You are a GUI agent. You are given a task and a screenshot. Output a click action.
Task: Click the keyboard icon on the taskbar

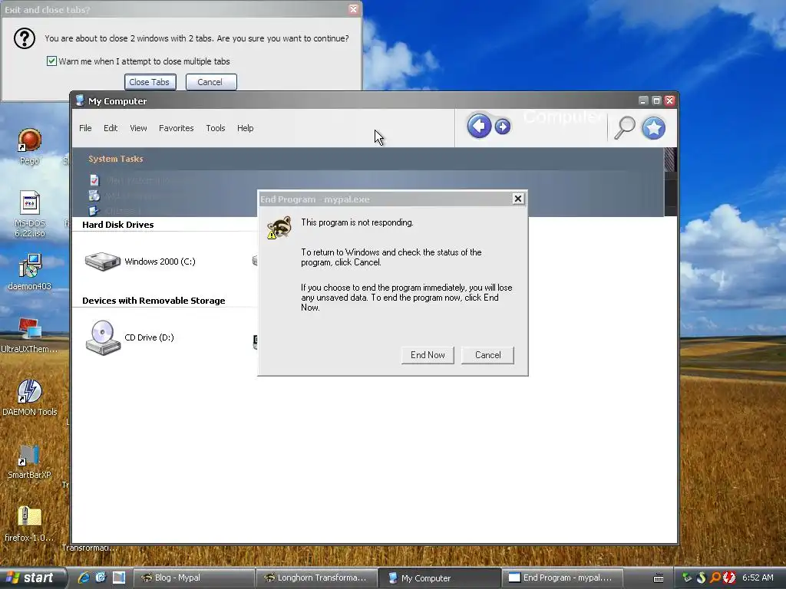(659, 578)
